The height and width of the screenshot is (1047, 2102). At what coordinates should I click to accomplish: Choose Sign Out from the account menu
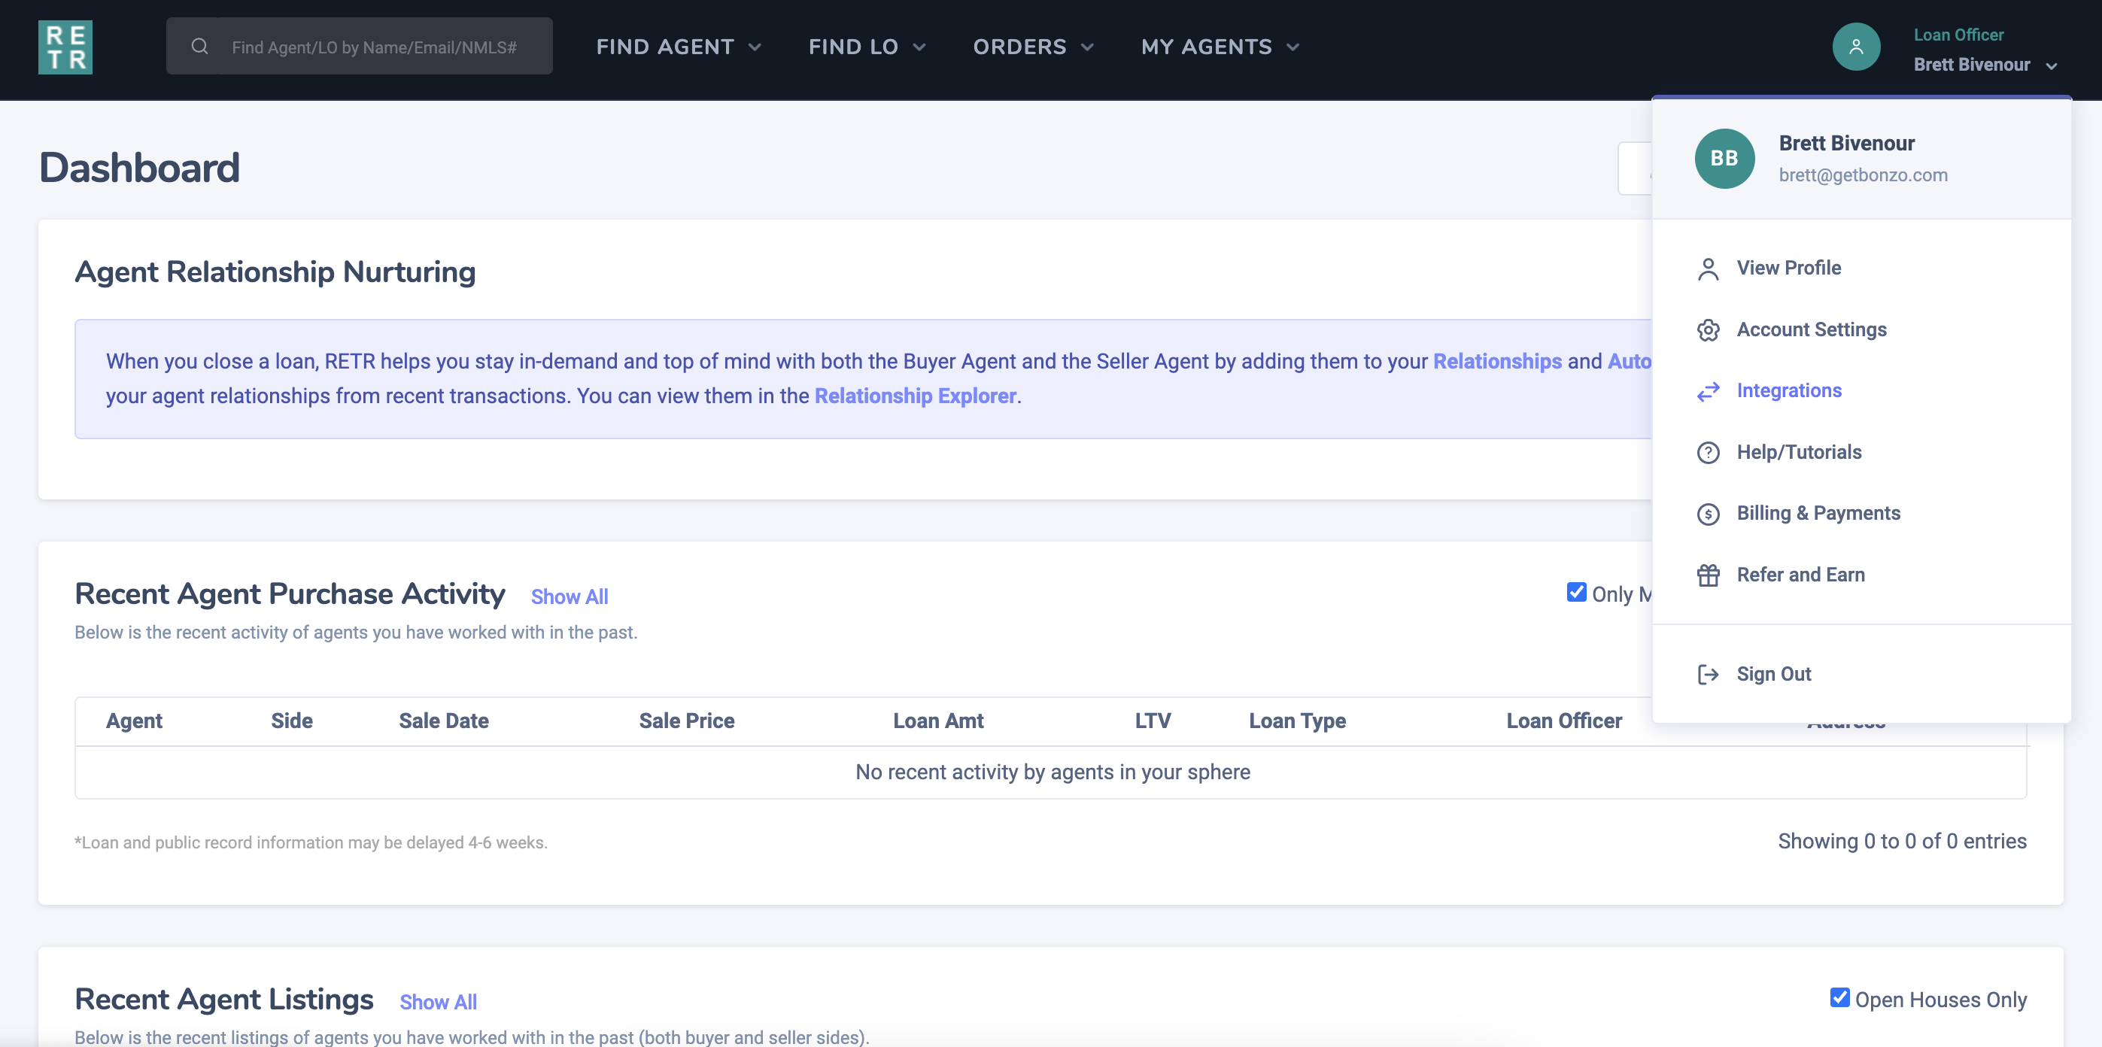pos(1774,673)
